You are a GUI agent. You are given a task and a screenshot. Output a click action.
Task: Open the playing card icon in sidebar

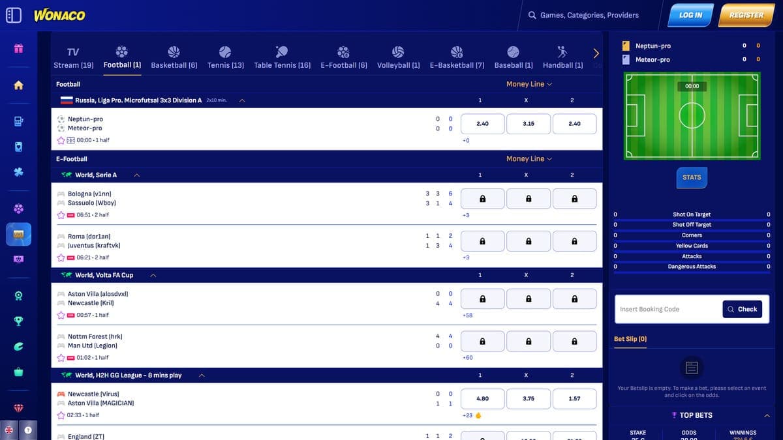[19, 147]
